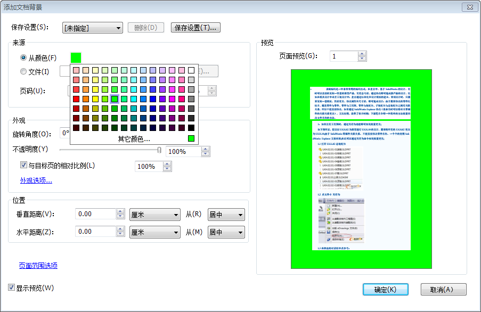Image resolution: width=481 pixels, height=312 pixels.
Task: Pick the white swatch in the color palette
Action: click(191, 70)
